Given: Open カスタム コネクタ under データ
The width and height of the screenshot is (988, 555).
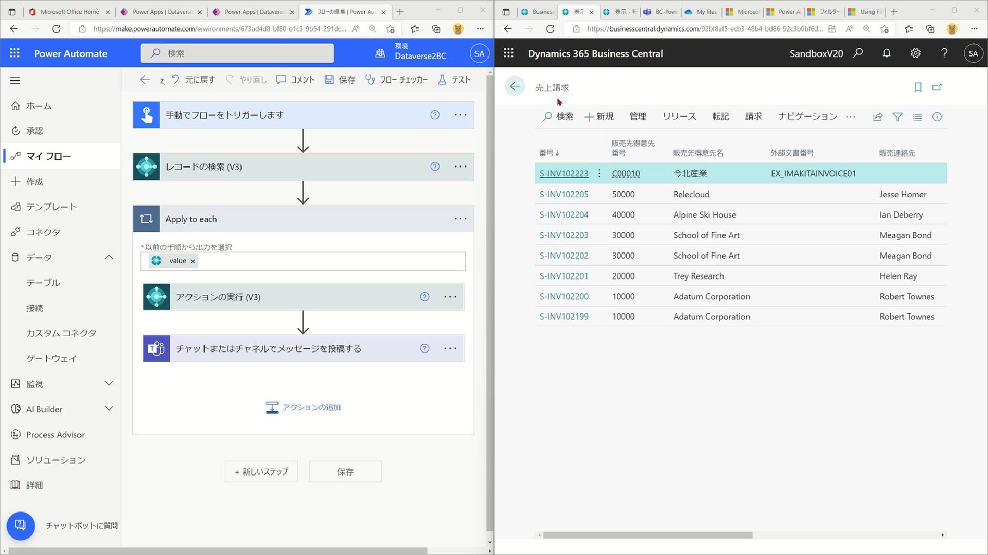Looking at the screenshot, I should tap(61, 333).
